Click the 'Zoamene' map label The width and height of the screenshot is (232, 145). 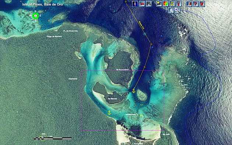click(73, 79)
